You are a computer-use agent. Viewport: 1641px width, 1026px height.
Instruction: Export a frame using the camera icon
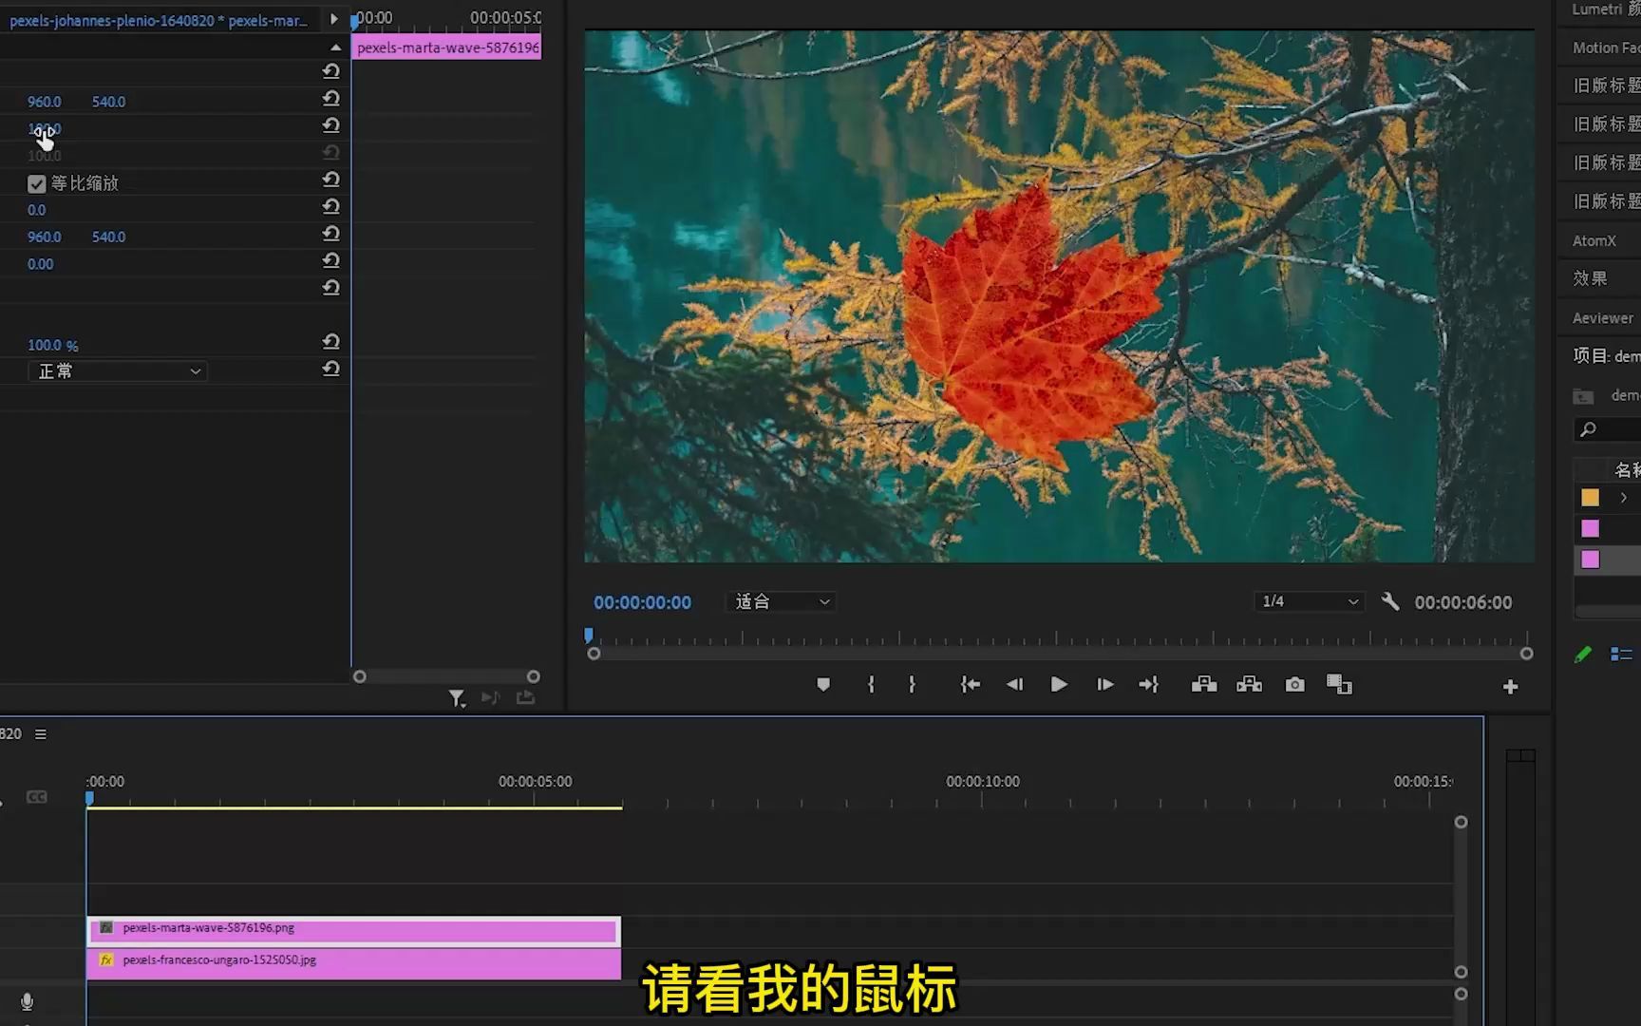point(1294,684)
